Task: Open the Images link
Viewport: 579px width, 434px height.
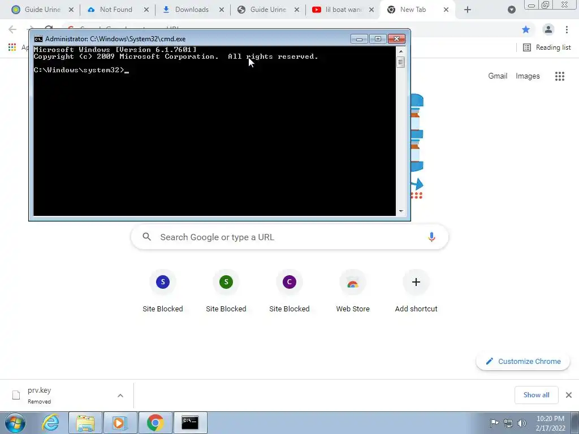Action: 528,76
